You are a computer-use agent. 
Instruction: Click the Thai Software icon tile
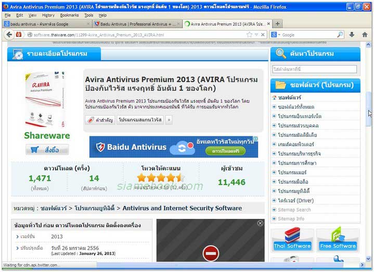[292, 240]
